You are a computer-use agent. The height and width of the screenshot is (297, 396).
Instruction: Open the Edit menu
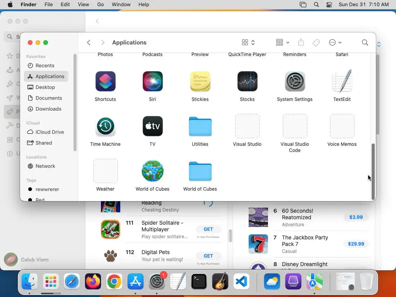(65, 5)
